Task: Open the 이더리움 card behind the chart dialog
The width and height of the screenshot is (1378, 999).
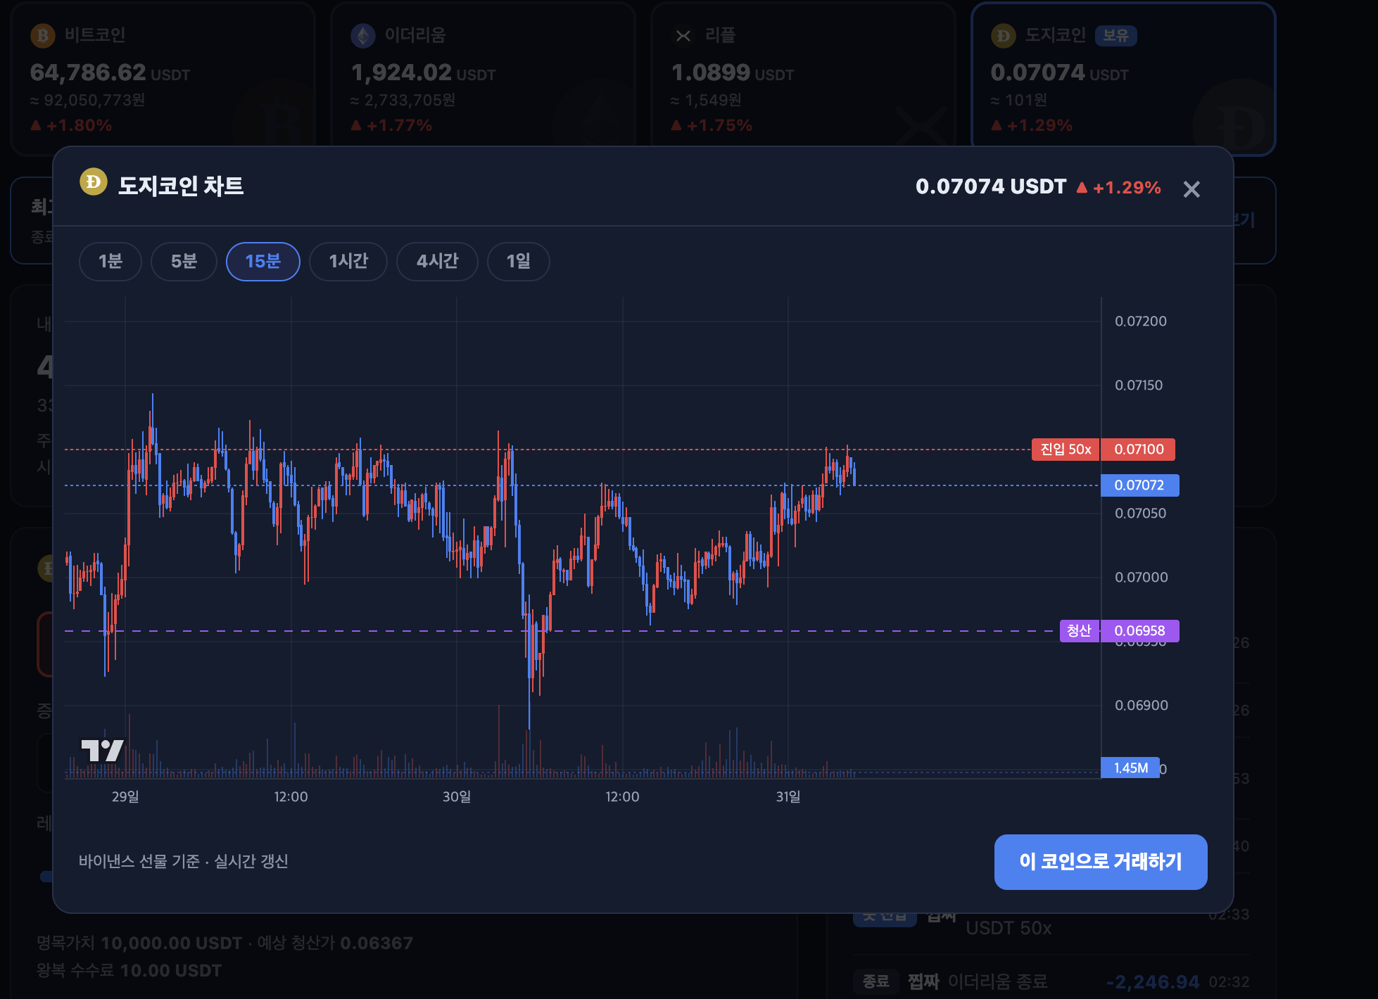Action: (483, 78)
